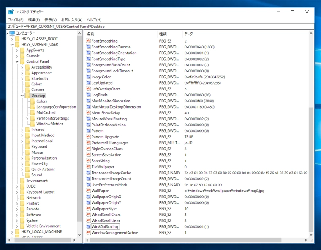This screenshot has height=250, width=321.
Task: Click the value list horizontal scroll right arrow
Action: coord(306,240)
